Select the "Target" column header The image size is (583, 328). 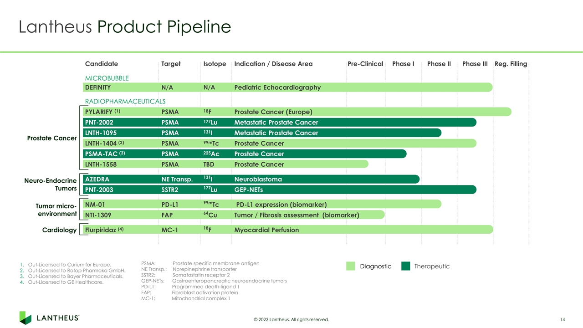click(171, 64)
